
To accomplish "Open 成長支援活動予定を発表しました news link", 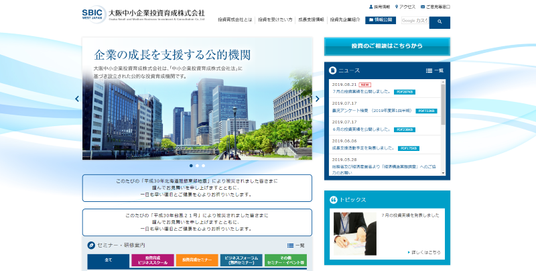I will tap(363, 148).
